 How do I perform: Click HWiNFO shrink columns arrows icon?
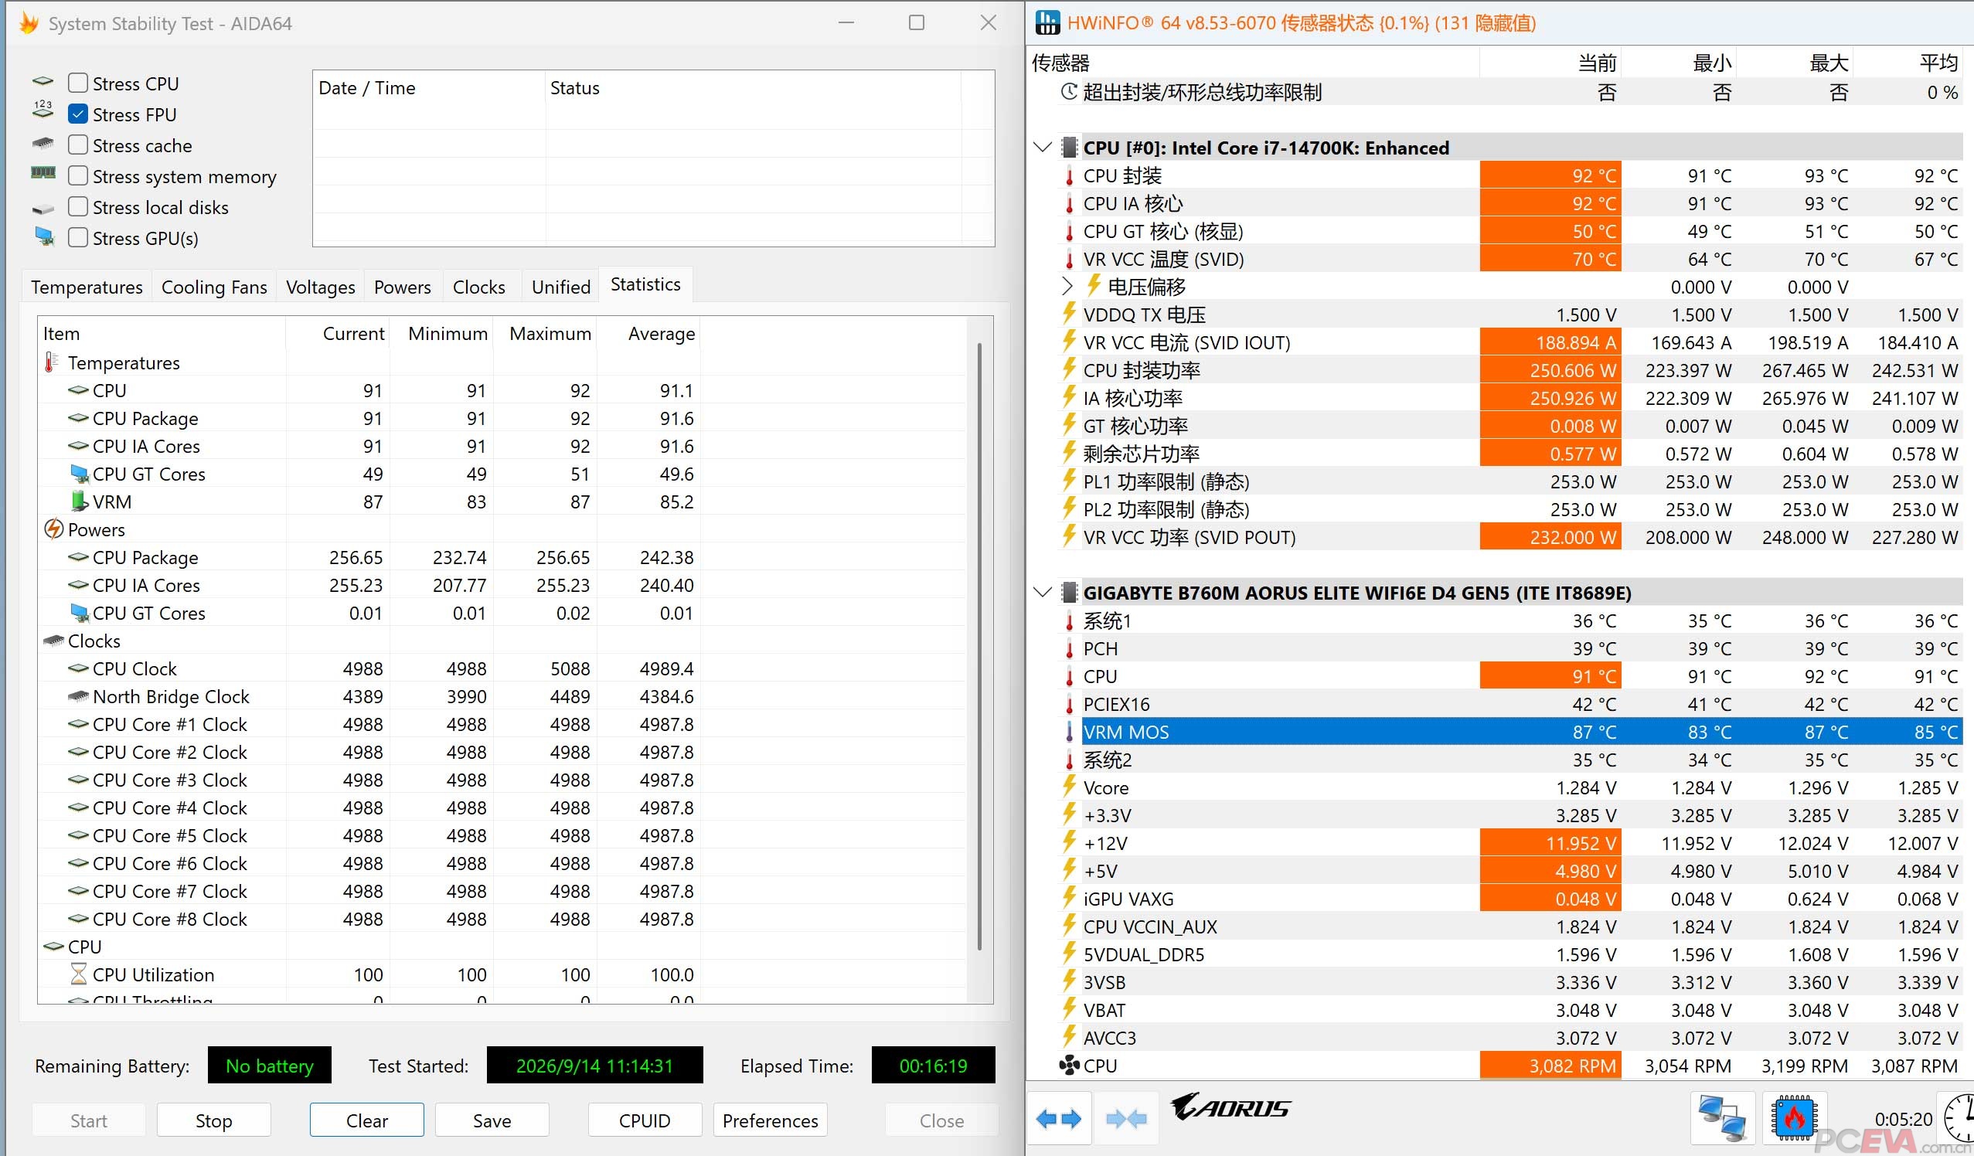[1126, 1118]
